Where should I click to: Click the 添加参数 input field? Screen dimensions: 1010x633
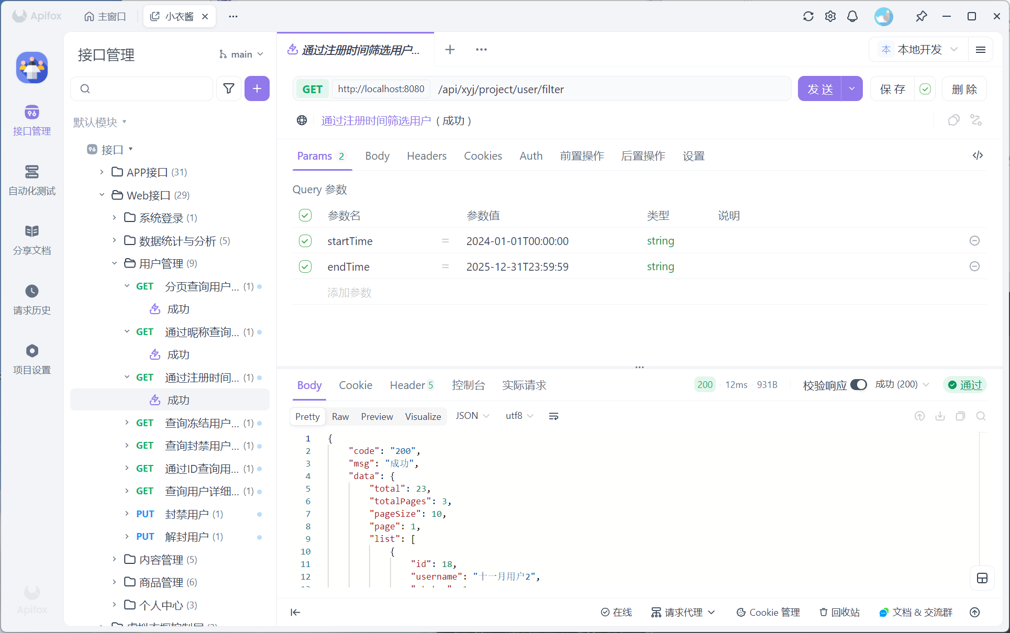point(349,293)
